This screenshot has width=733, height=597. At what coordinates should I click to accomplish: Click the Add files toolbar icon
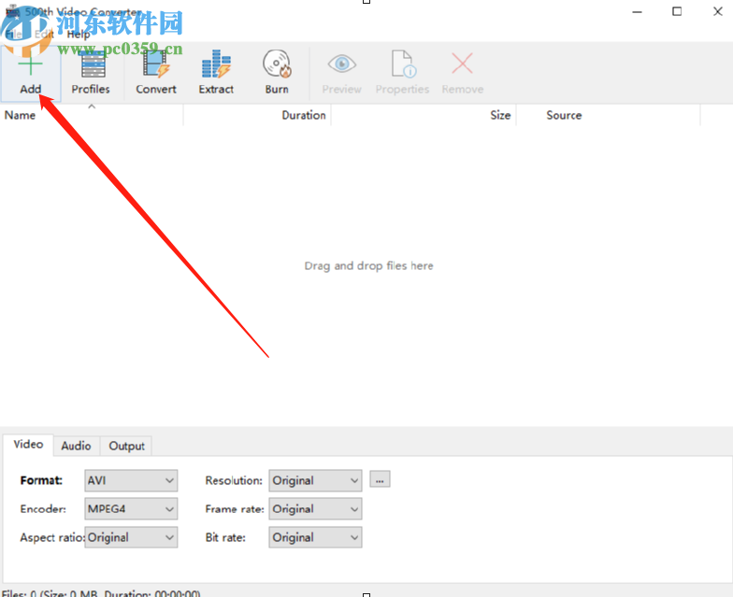coord(30,73)
